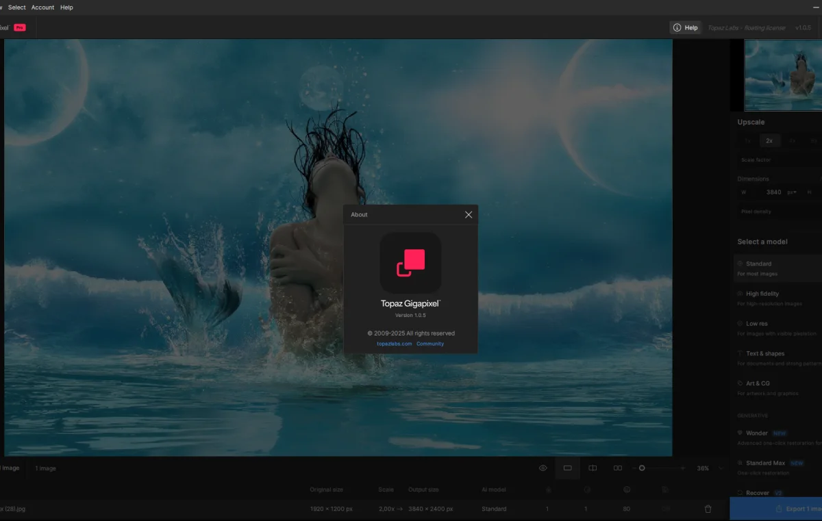Toggle the eye preview visibility icon
Viewport: 822px width, 521px height.
(x=543, y=468)
